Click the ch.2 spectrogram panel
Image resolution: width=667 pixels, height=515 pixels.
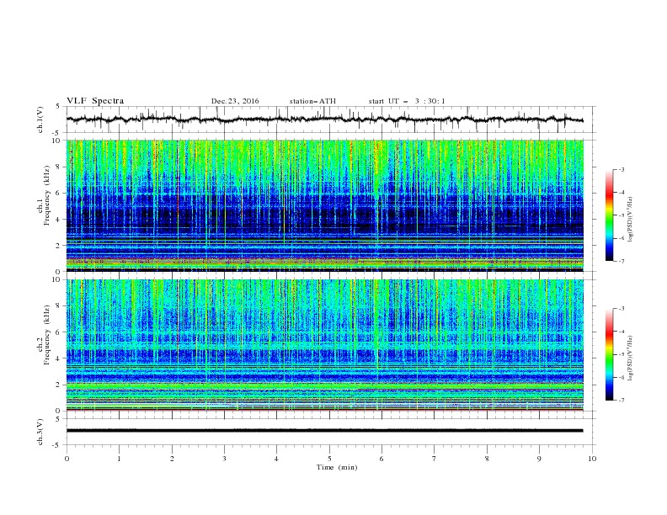[324, 345]
